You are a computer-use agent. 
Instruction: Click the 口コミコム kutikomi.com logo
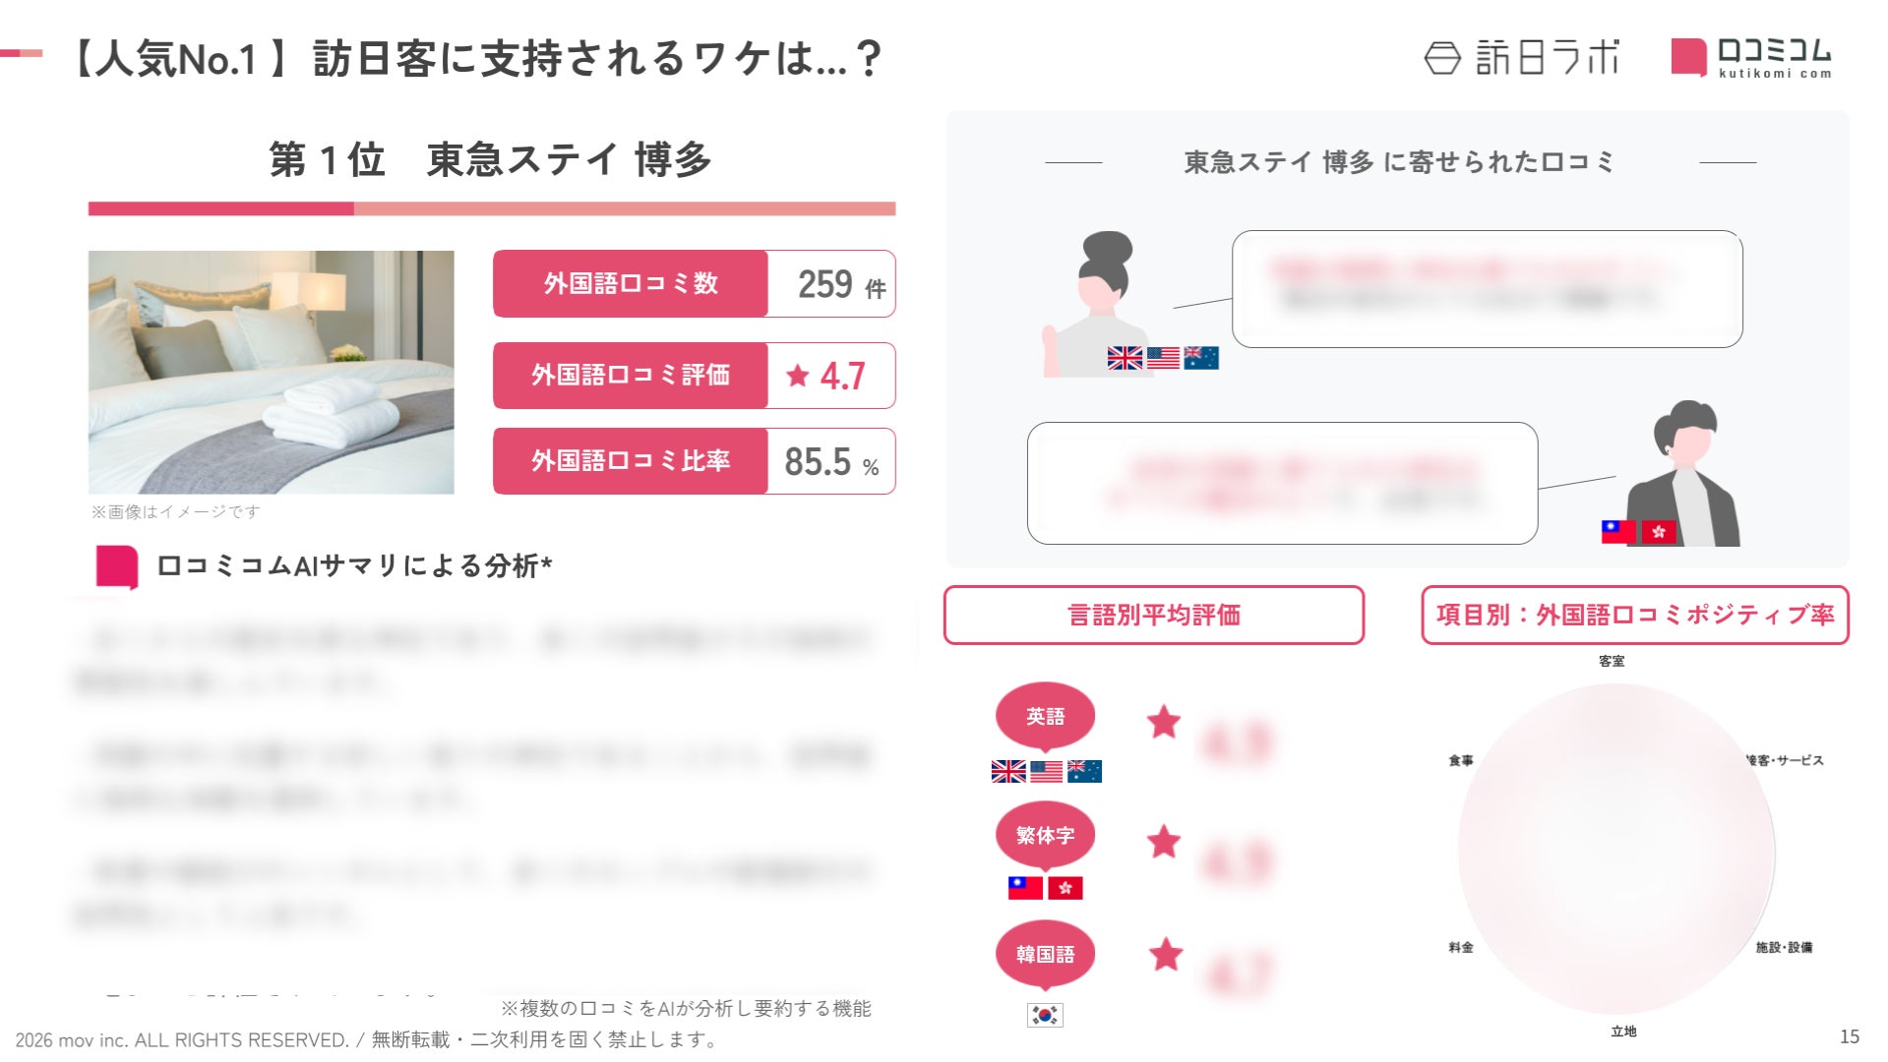[x=1751, y=58]
